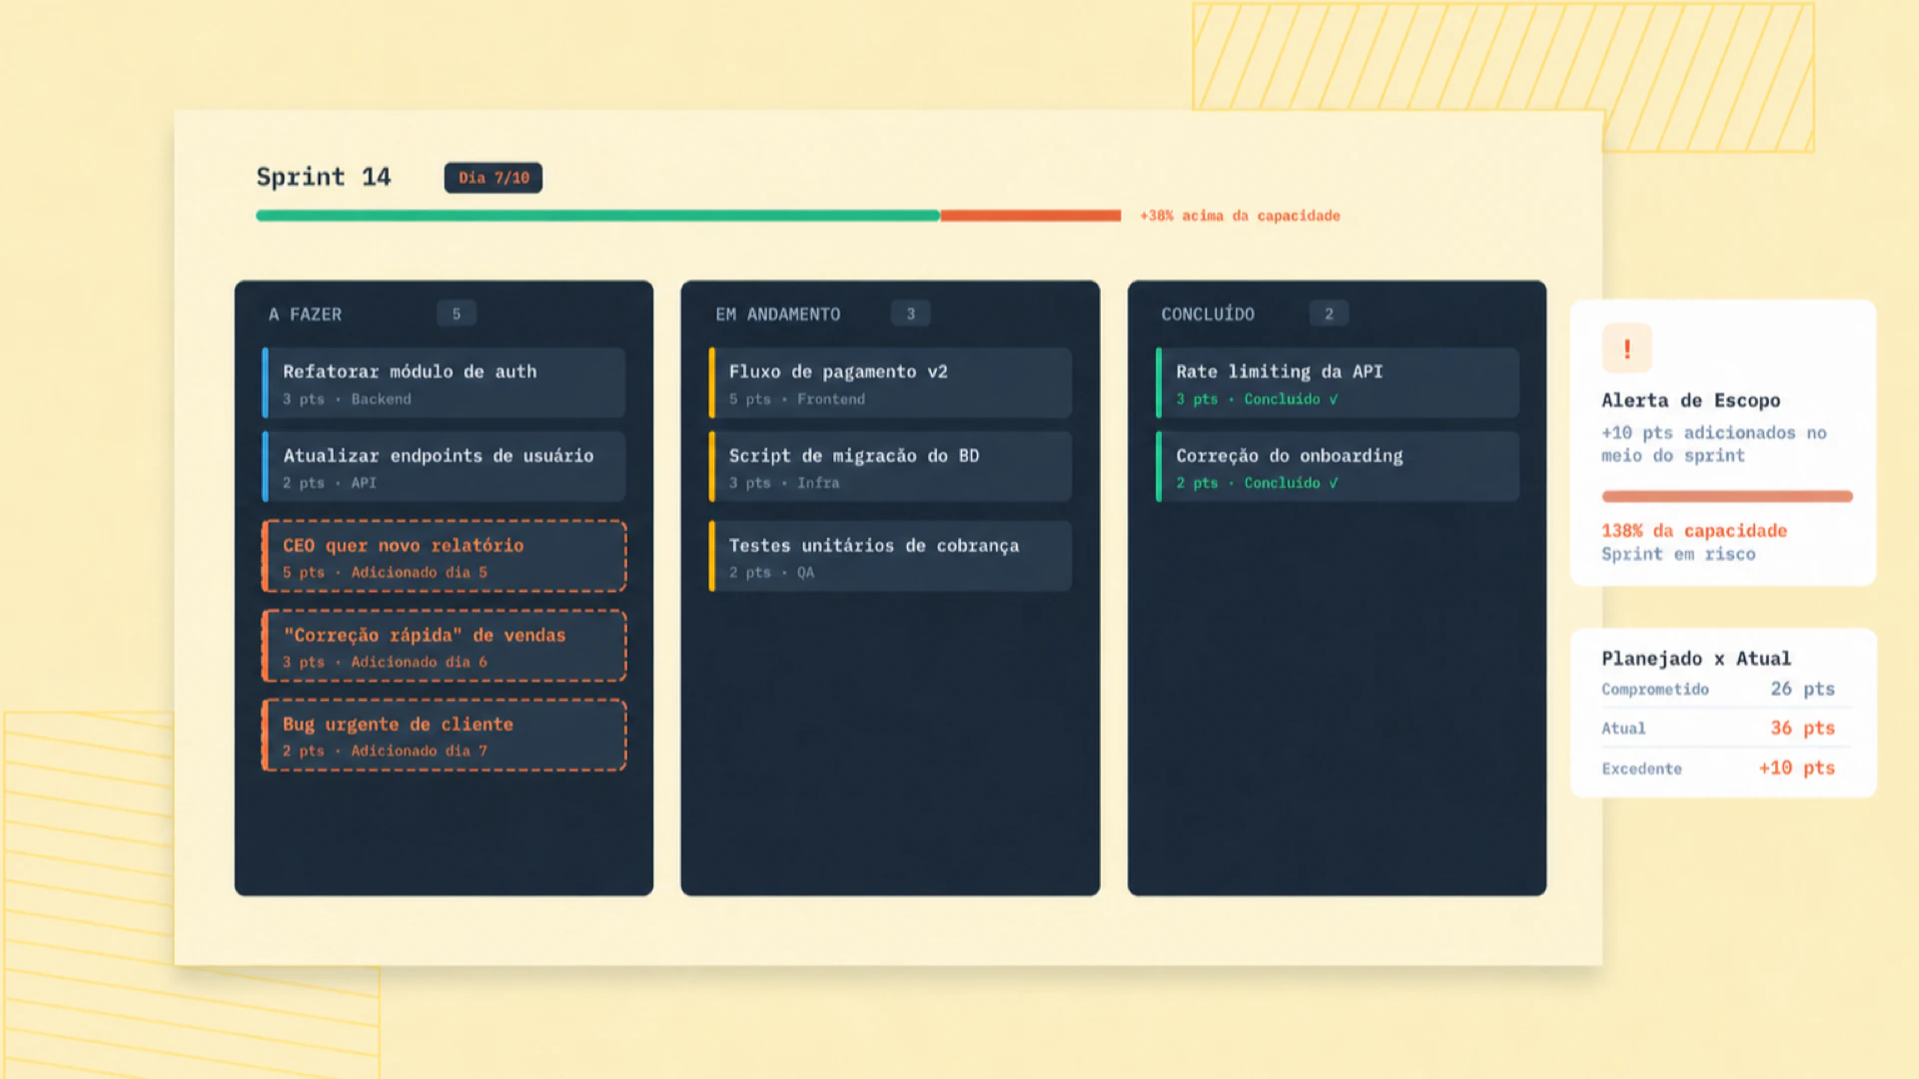The height and width of the screenshot is (1079, 1919).
Task: Click the sprint capacity progress bar
Action: coord(688,216)
